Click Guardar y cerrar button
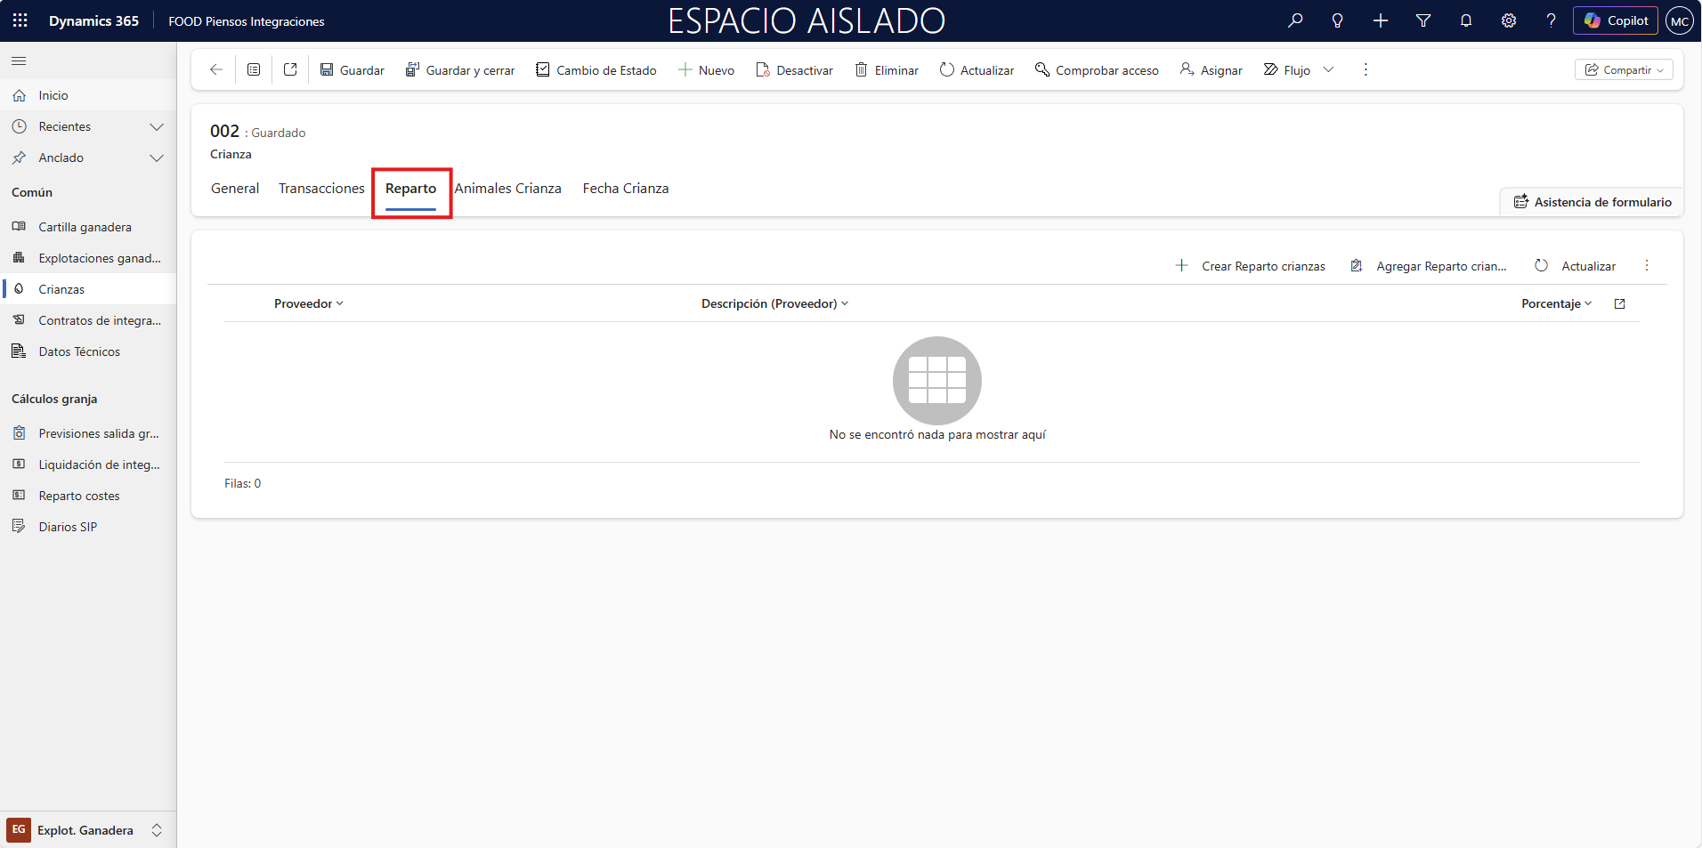The width and height of the screenshot is (1702, 848). 460,70
